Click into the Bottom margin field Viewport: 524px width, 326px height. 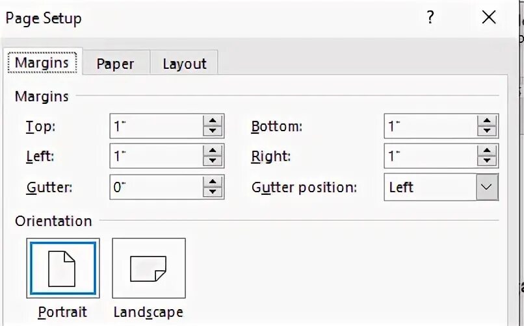point(430,126)
